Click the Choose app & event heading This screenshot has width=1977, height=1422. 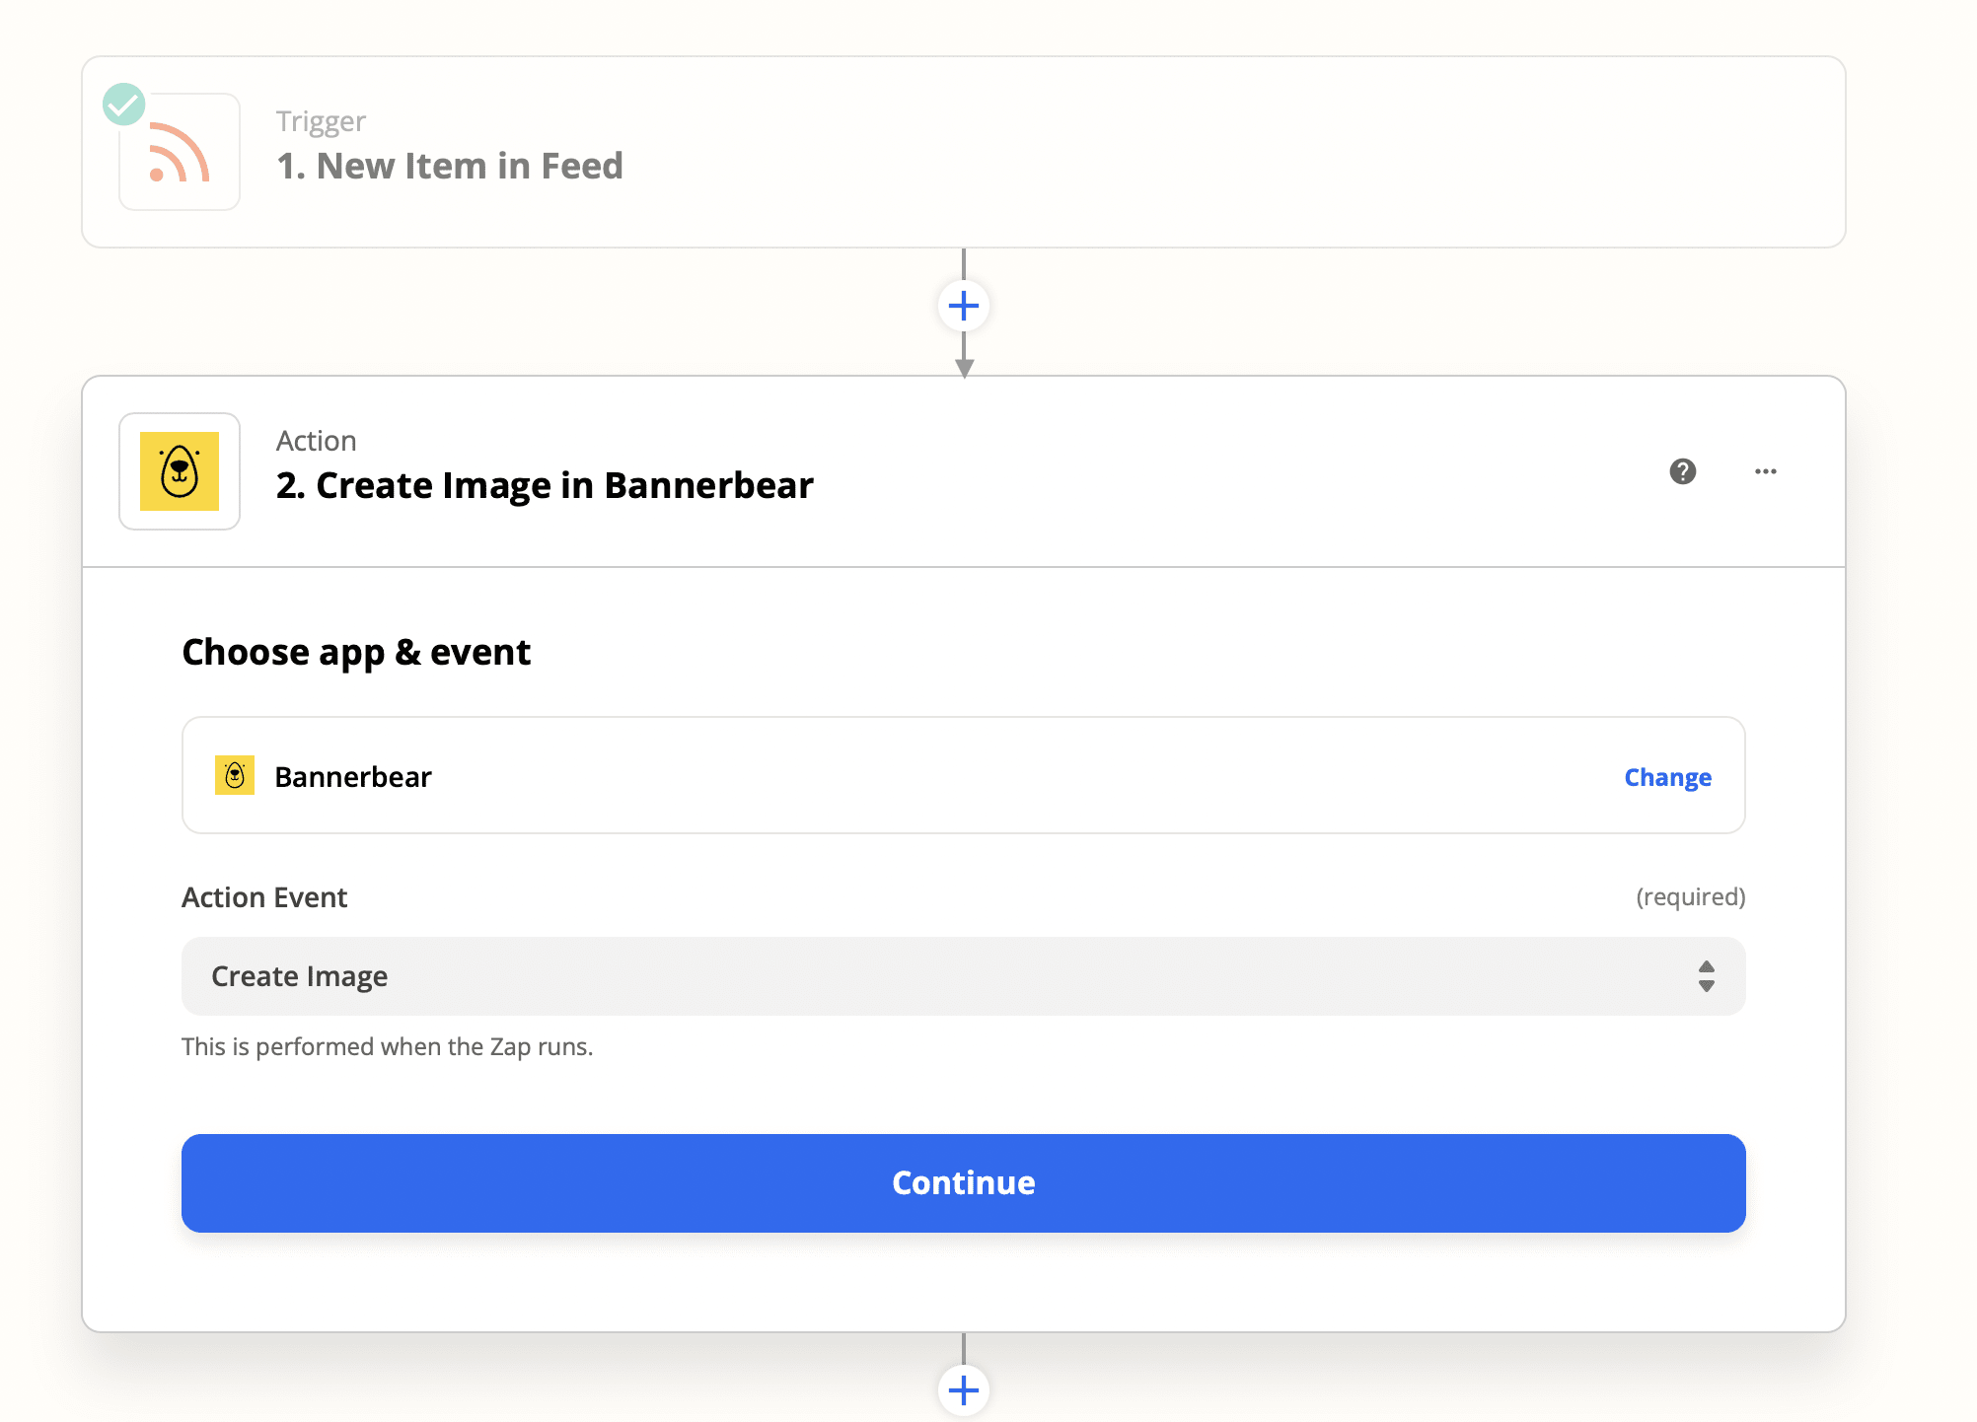point(356,653)
